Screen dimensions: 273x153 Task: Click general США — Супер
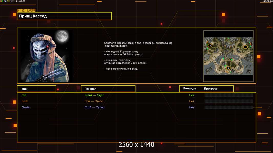[x=94, y=107]
